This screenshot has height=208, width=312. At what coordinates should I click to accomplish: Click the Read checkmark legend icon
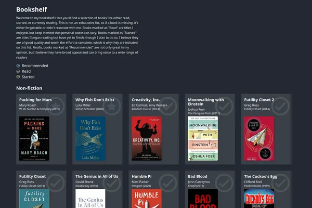click(18, 71)
